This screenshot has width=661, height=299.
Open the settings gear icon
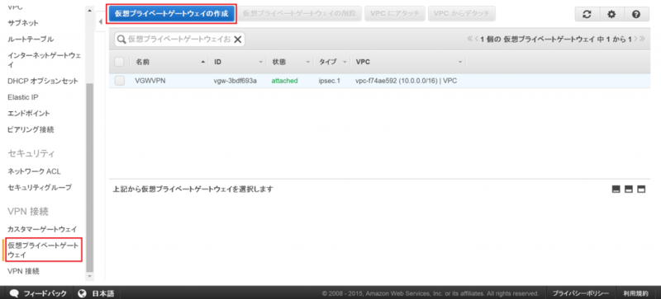[611, 14]
